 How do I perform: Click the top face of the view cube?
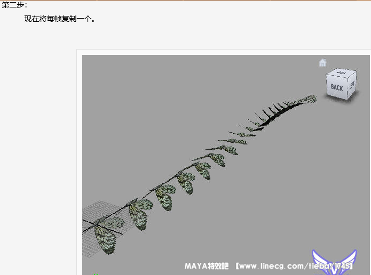point(341,74)
